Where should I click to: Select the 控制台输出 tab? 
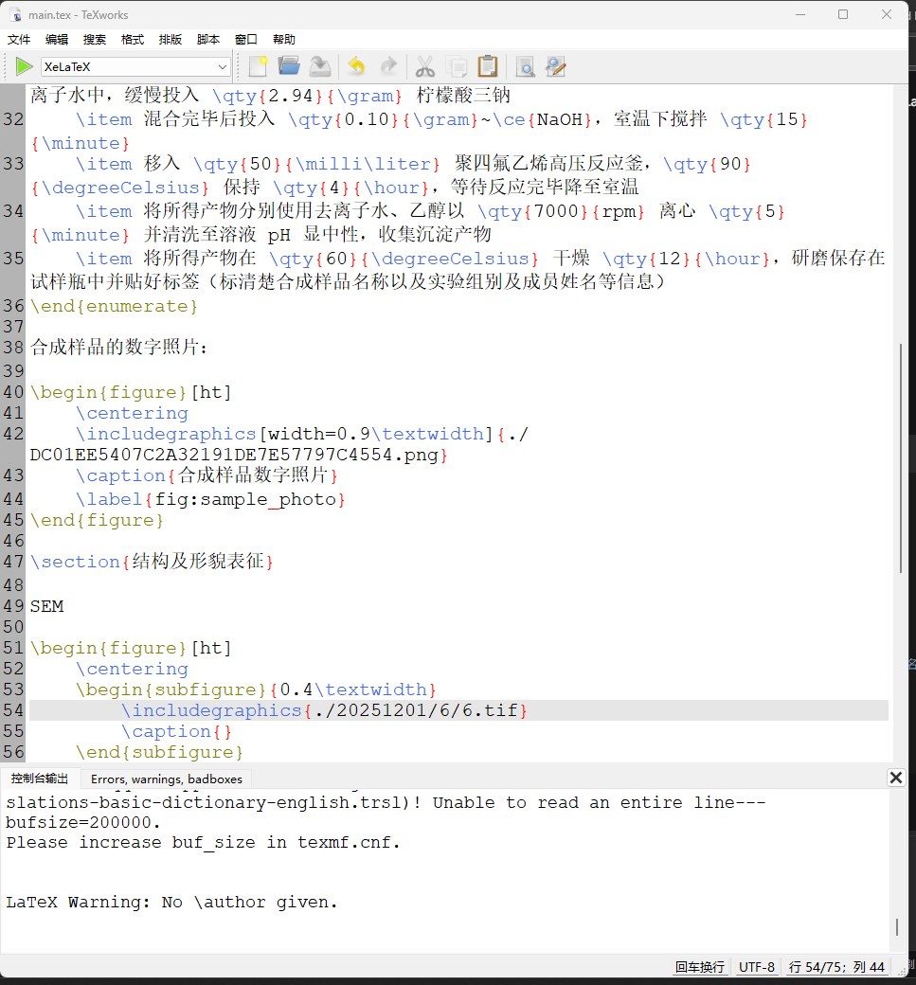point(40,779)
